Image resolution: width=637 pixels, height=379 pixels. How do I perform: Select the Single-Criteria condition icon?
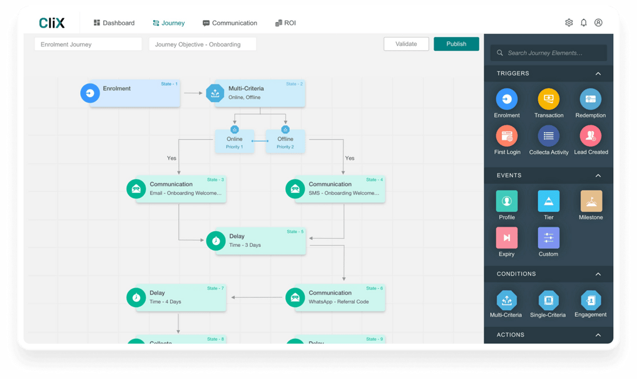coord(548,300)
